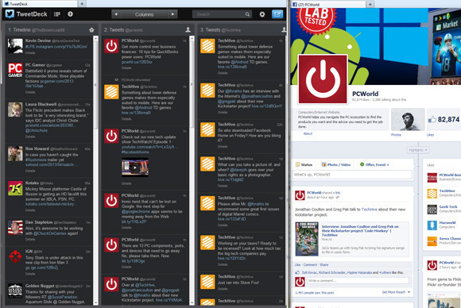Click PC Gamer avatar in Timeline
Image resolution: width=461 pixels, height=308 pixels.
[15, 70]
